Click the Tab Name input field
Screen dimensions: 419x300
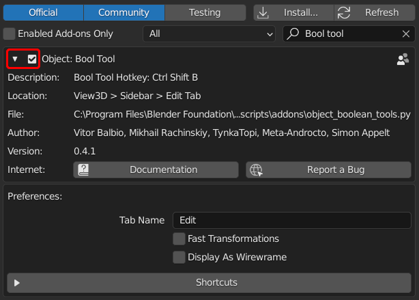tap(291, 220)
